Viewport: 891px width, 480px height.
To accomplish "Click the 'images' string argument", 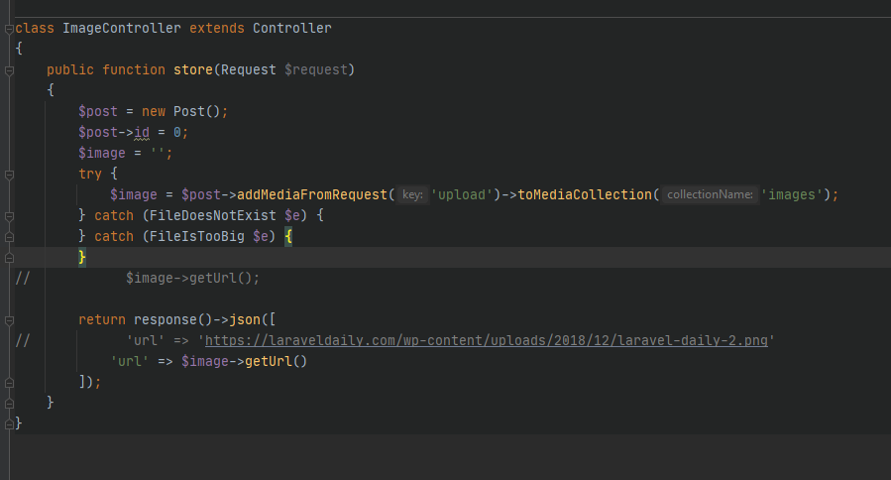I will click(x=792, y=194).
